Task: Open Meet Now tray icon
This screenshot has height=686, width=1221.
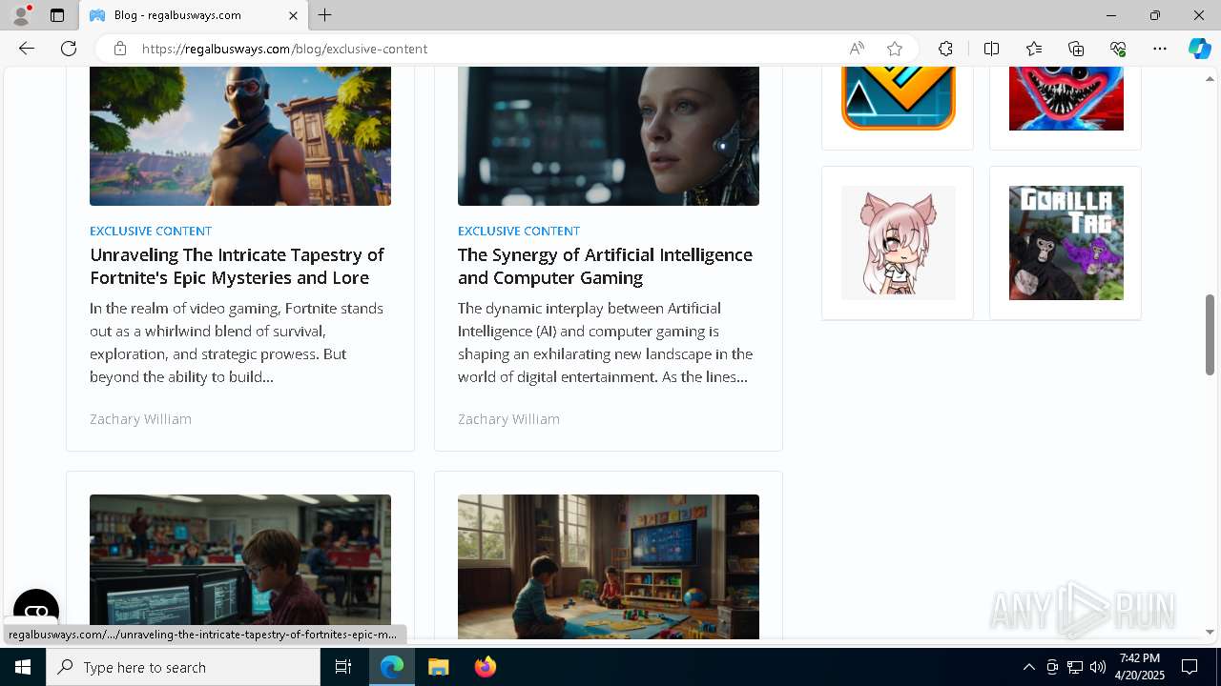Action: (1052, 667)
